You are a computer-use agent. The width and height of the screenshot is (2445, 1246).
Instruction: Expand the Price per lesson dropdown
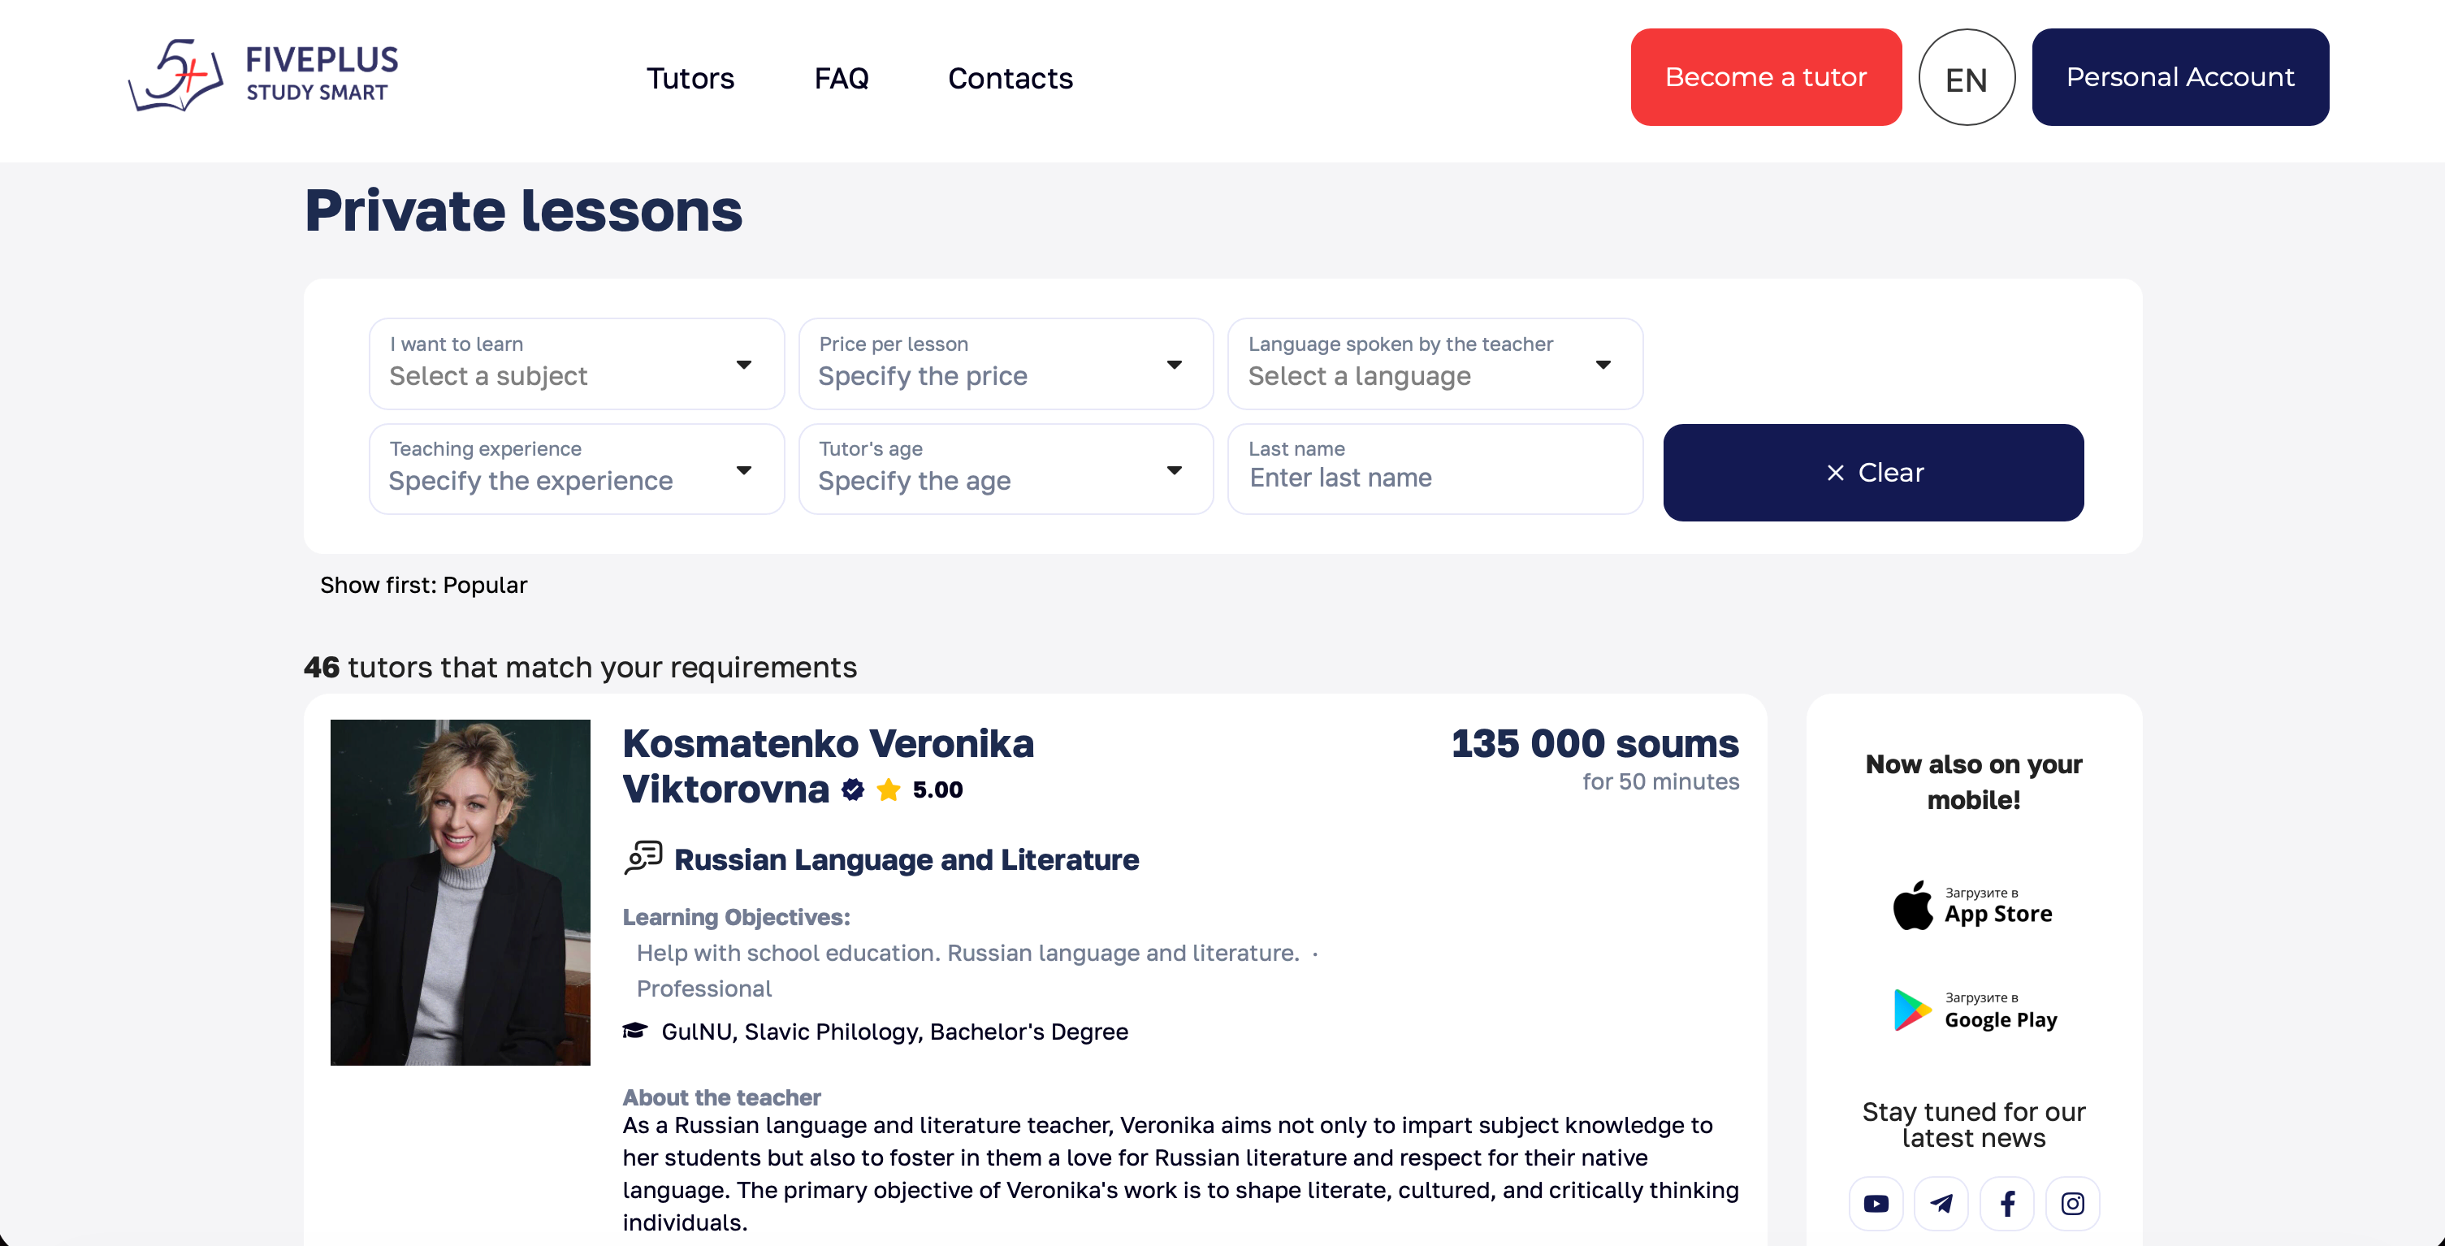tap(1005, 365)
